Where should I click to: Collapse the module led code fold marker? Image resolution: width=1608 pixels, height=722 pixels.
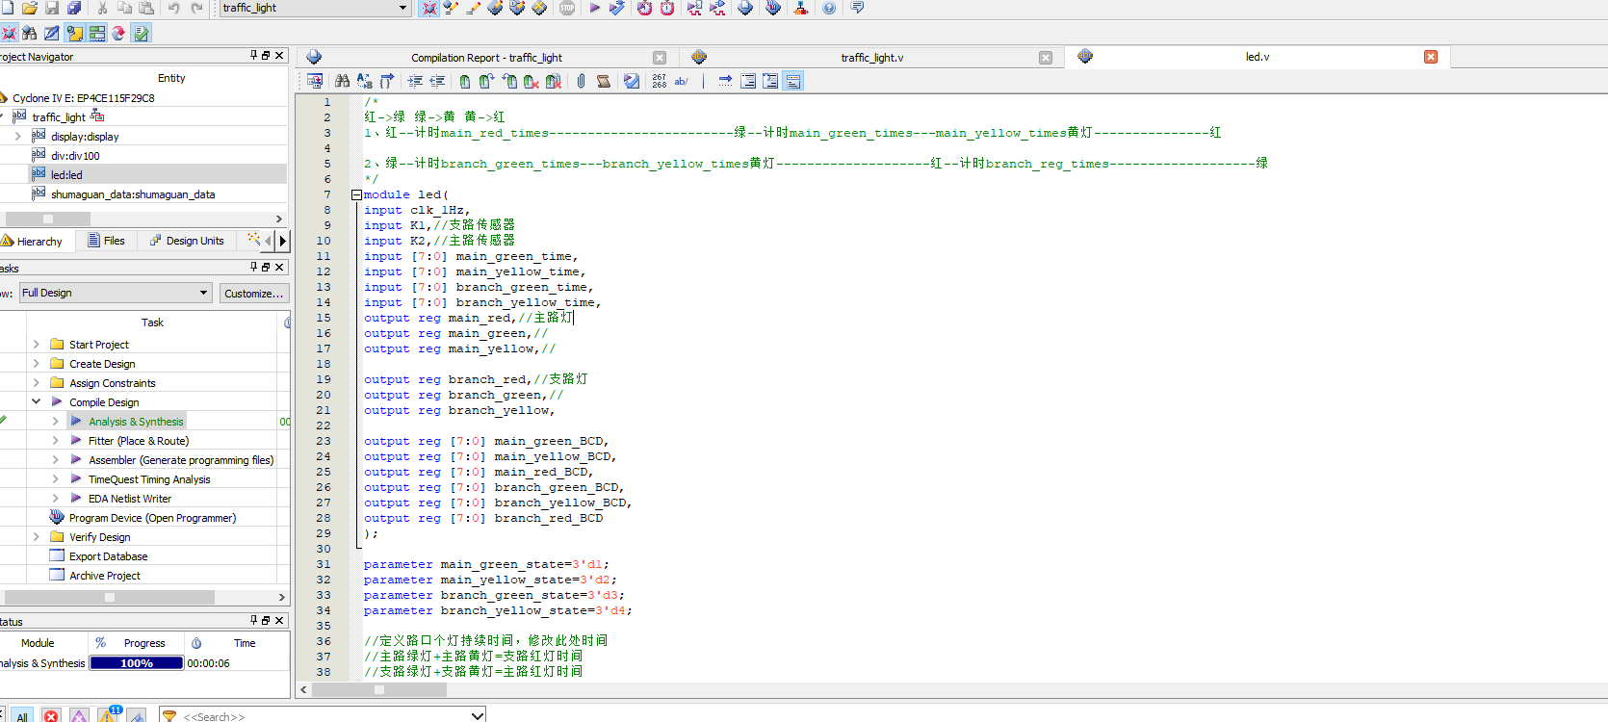coord(357,194)
